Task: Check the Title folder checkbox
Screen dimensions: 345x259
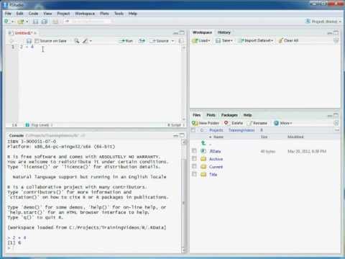Action: (x=194, y=174)
